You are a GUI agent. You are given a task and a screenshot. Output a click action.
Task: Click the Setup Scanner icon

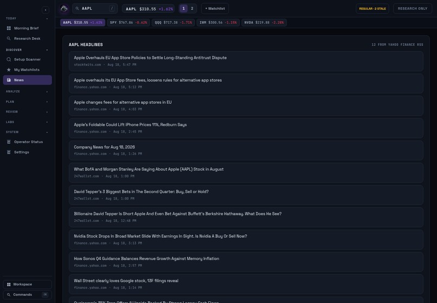[9, 60]
